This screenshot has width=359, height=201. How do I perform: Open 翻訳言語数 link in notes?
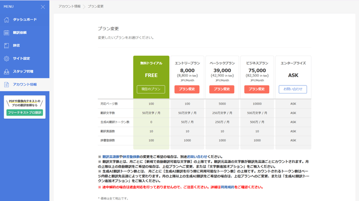pos(111,157)
